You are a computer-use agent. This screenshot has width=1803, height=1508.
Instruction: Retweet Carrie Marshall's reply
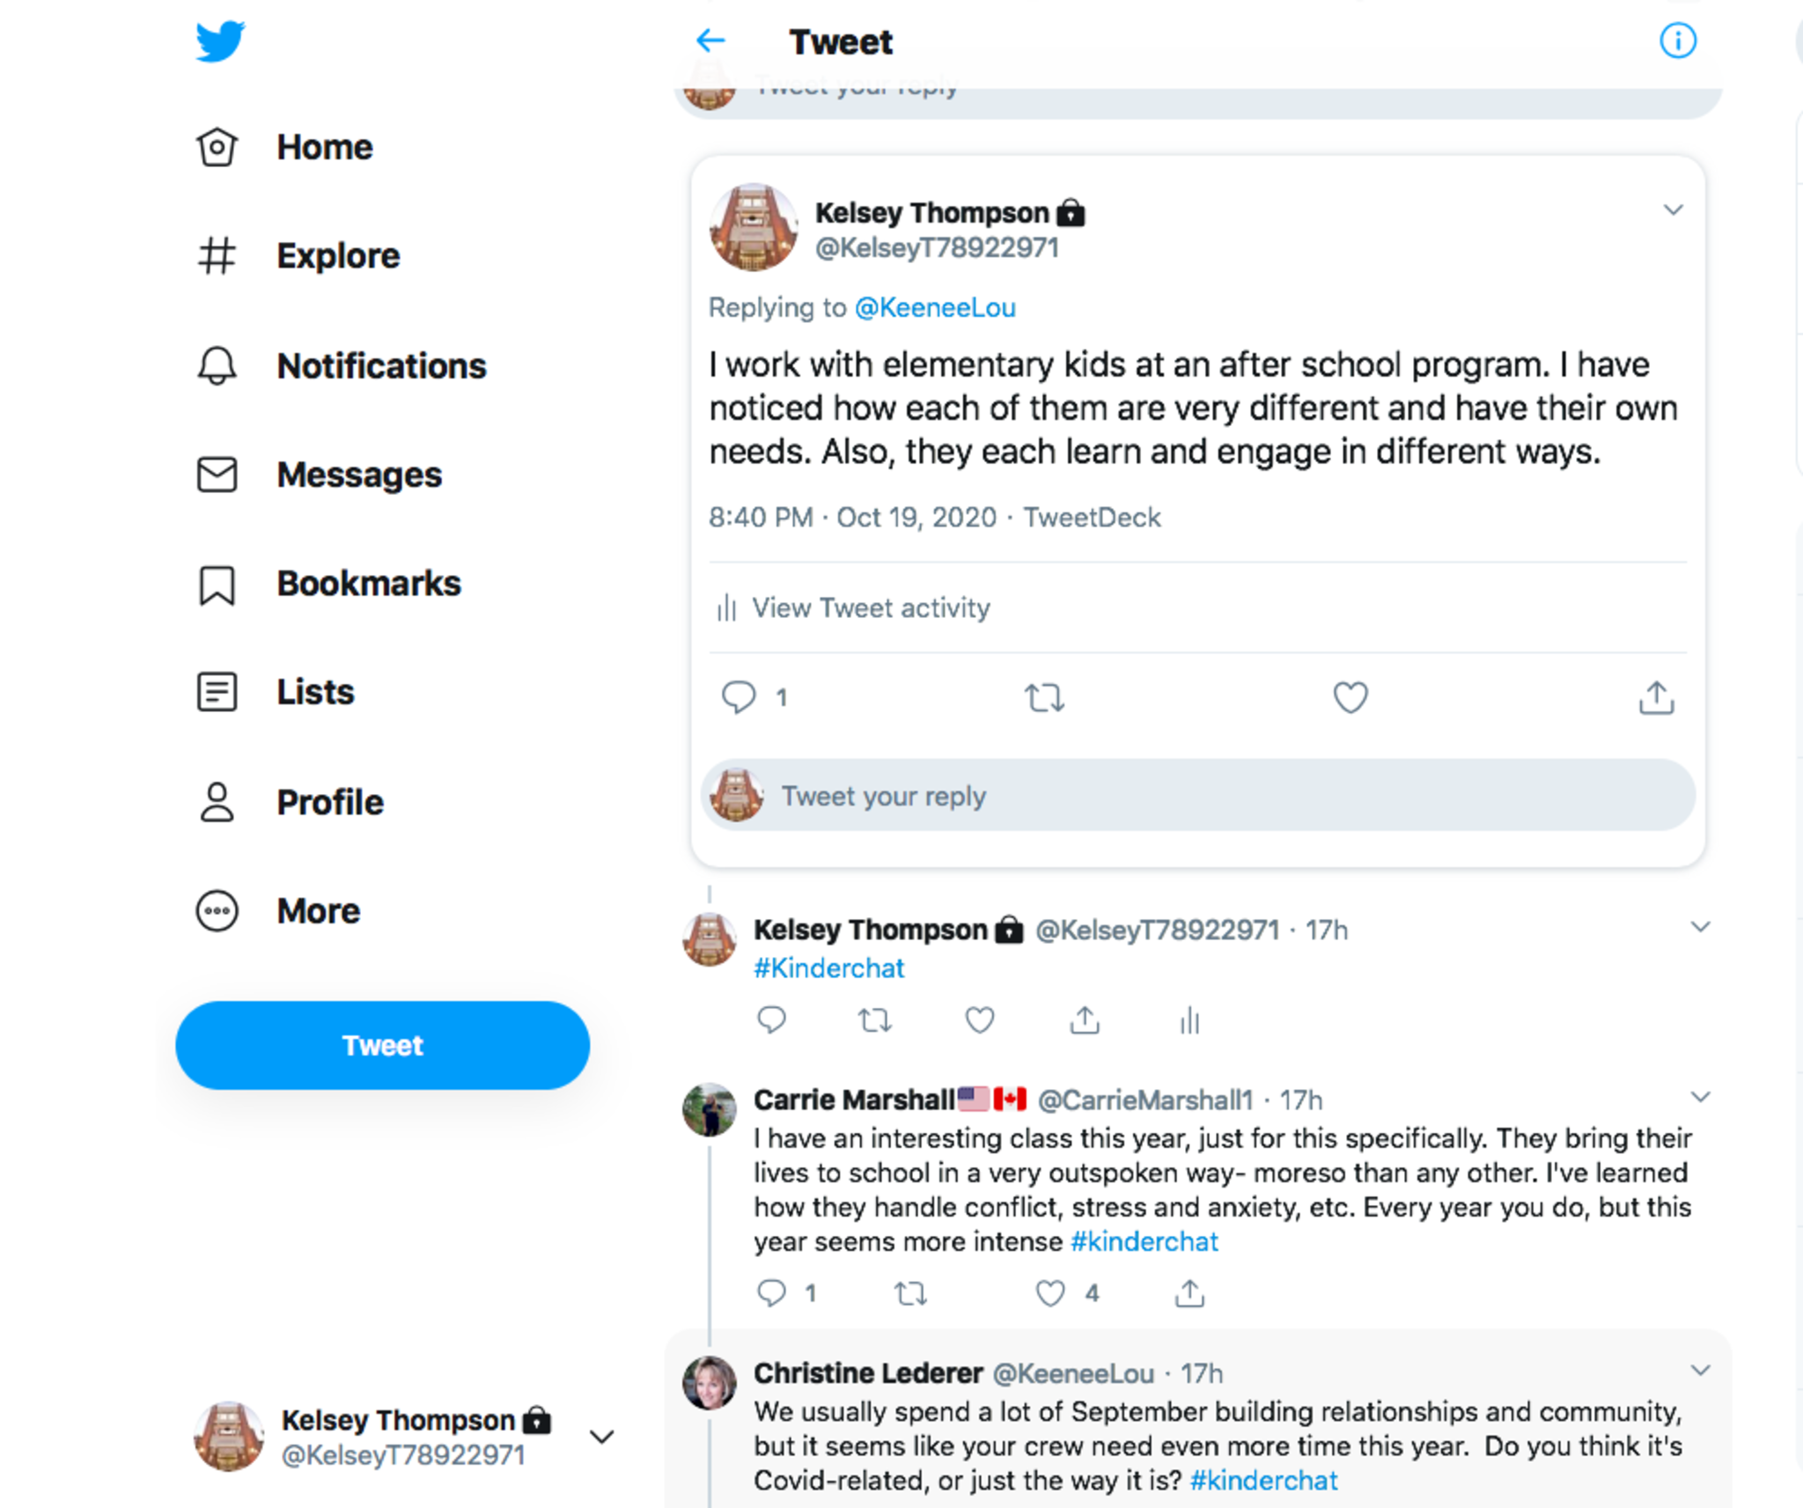pyautogui.click(x=910, y=1292)
